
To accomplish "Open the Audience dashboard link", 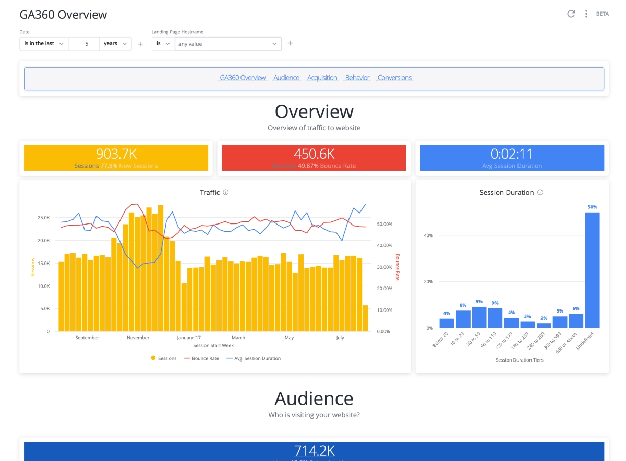I will coord(286,78).
